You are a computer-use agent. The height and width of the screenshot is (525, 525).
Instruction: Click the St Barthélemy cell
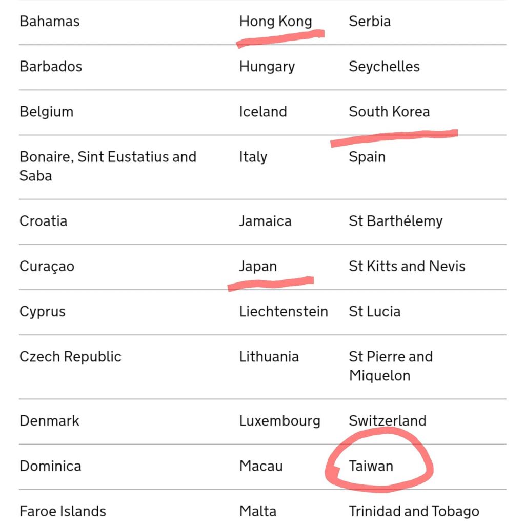coord(395,221)
